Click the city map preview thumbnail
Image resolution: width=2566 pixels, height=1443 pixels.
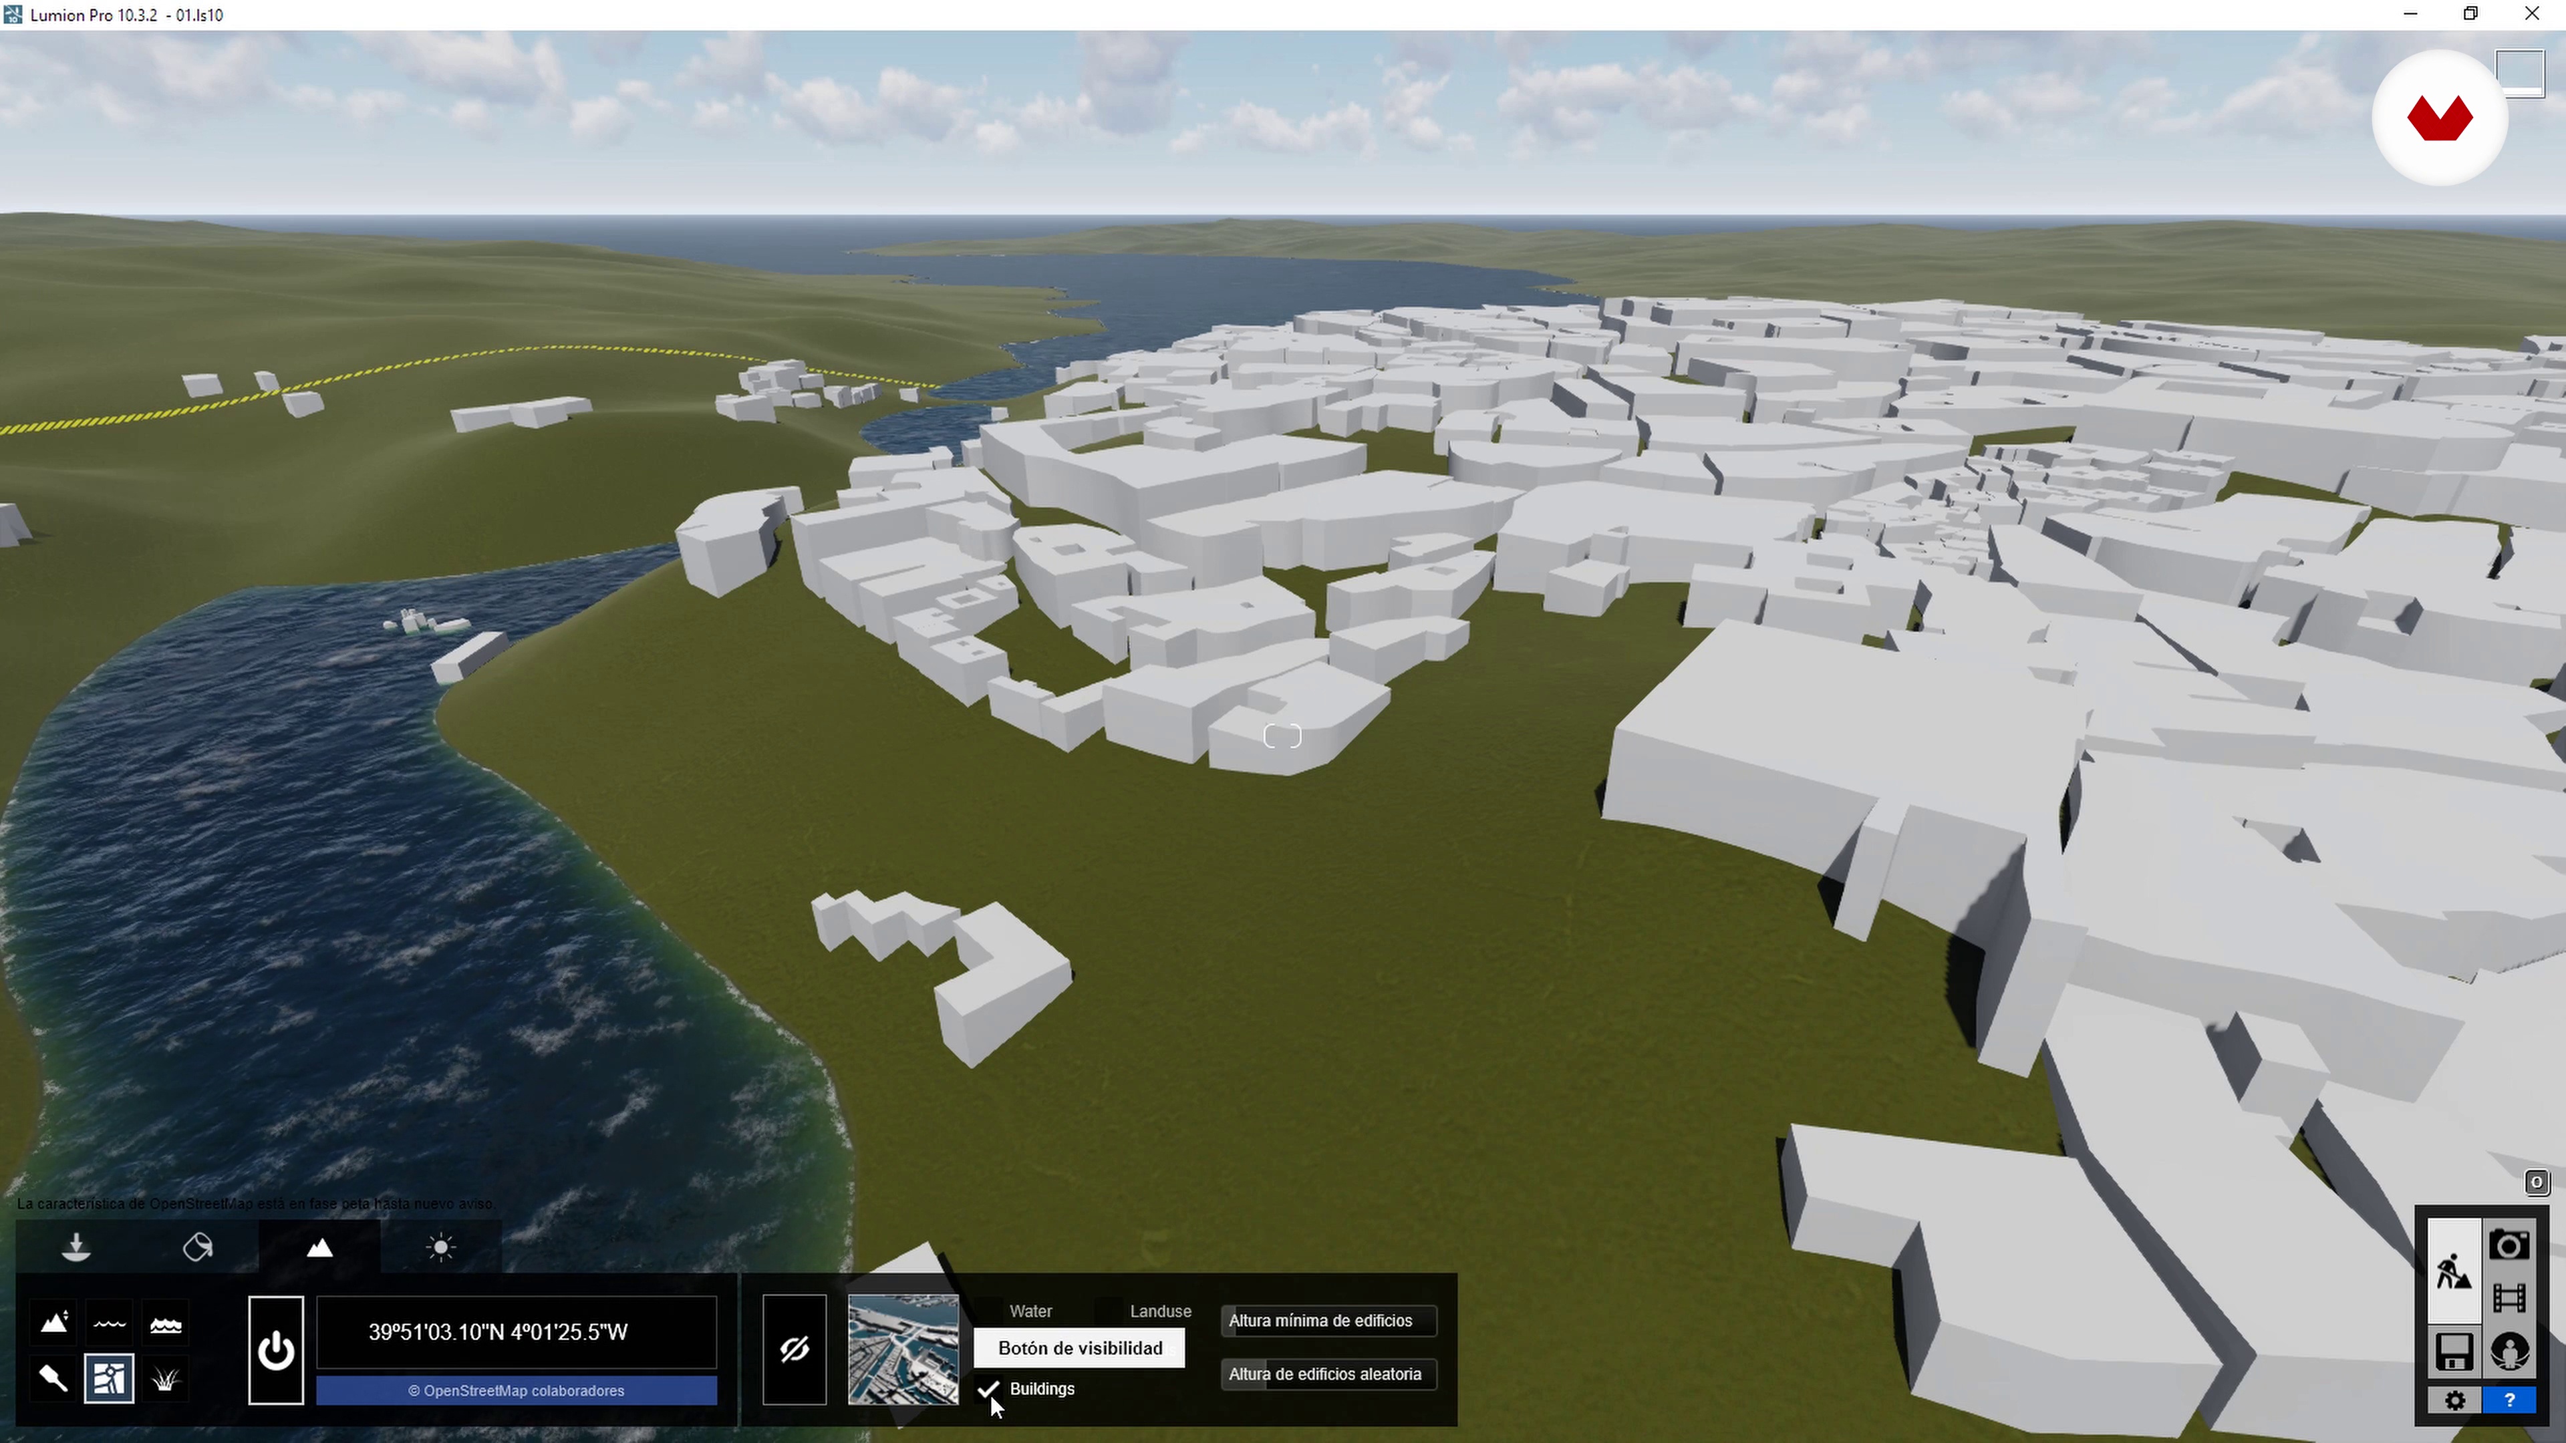tap(903, 1350)
